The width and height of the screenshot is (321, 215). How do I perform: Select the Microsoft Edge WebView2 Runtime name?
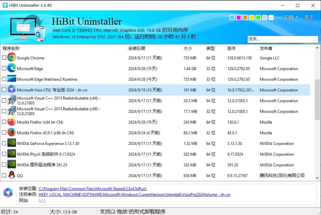[x=47, y=79]
